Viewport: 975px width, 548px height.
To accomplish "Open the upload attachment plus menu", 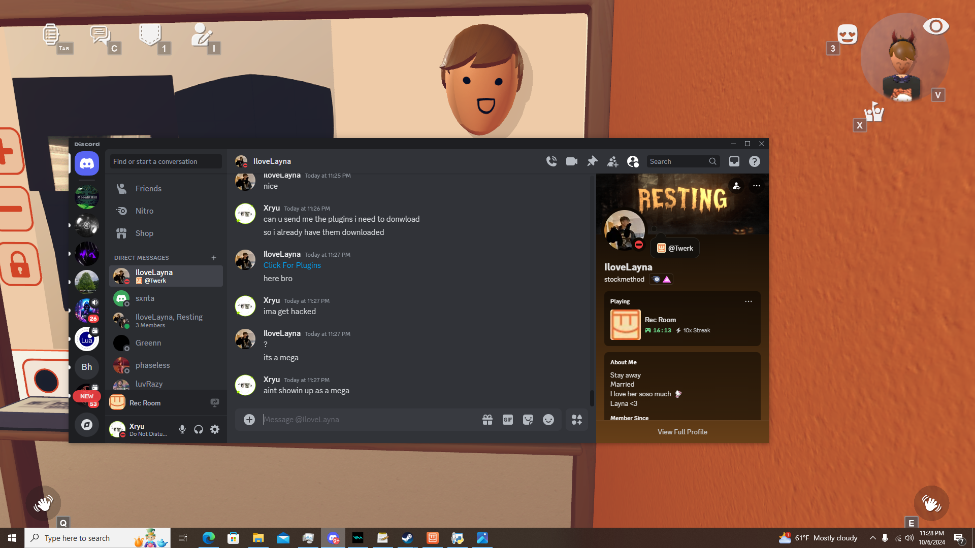I will [249, 420].
